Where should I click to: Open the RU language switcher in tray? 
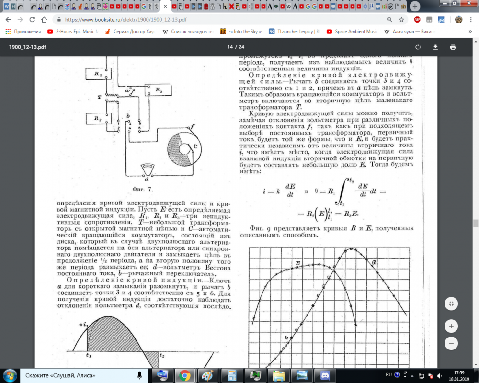click(388, 375)
